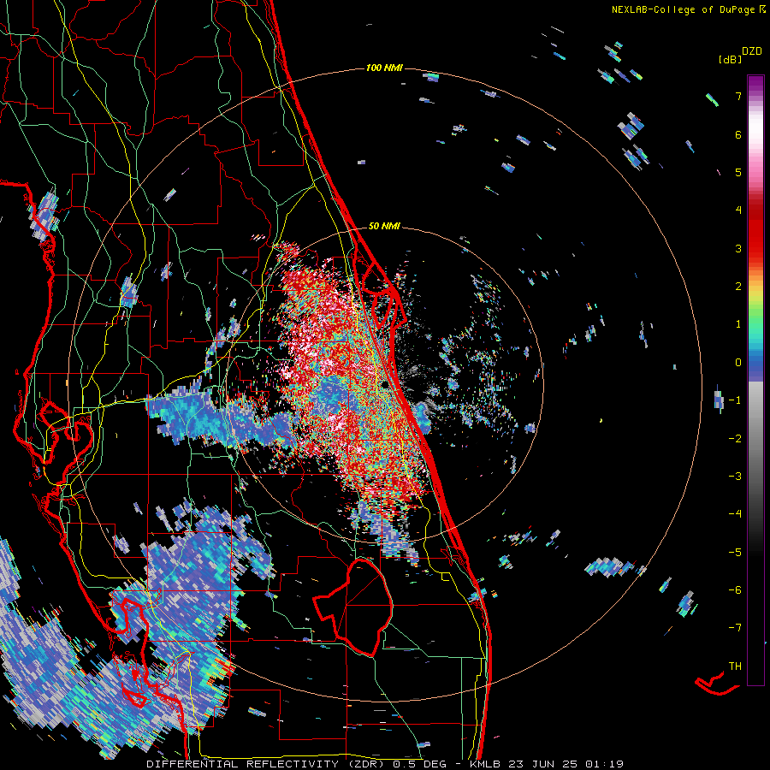
Task: Click the ZDR color scale bar
Action: [755, 380]
